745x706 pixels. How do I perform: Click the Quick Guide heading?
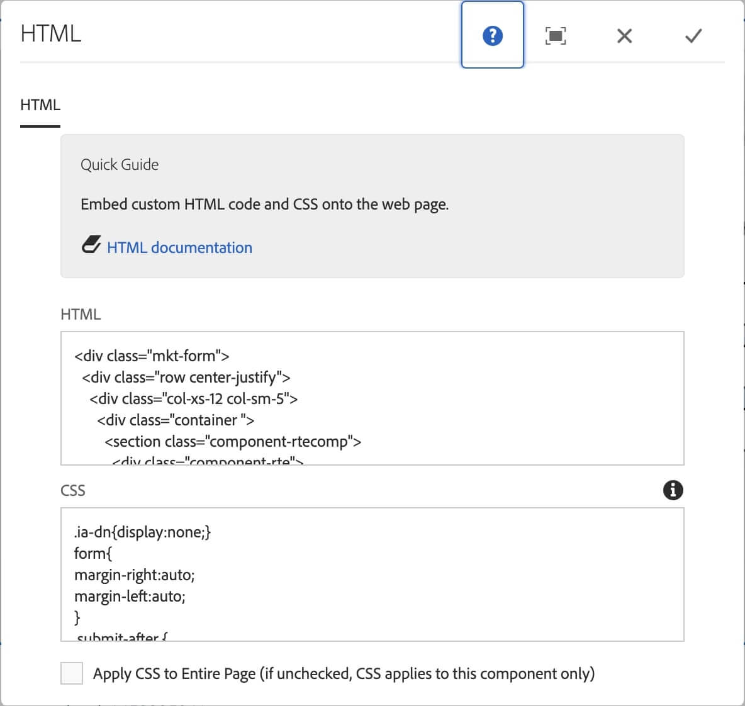pyautogui.click(x=120, y=165)
